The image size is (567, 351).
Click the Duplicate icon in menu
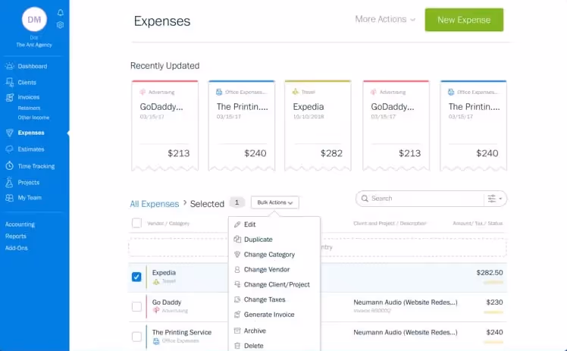(237, 240)
